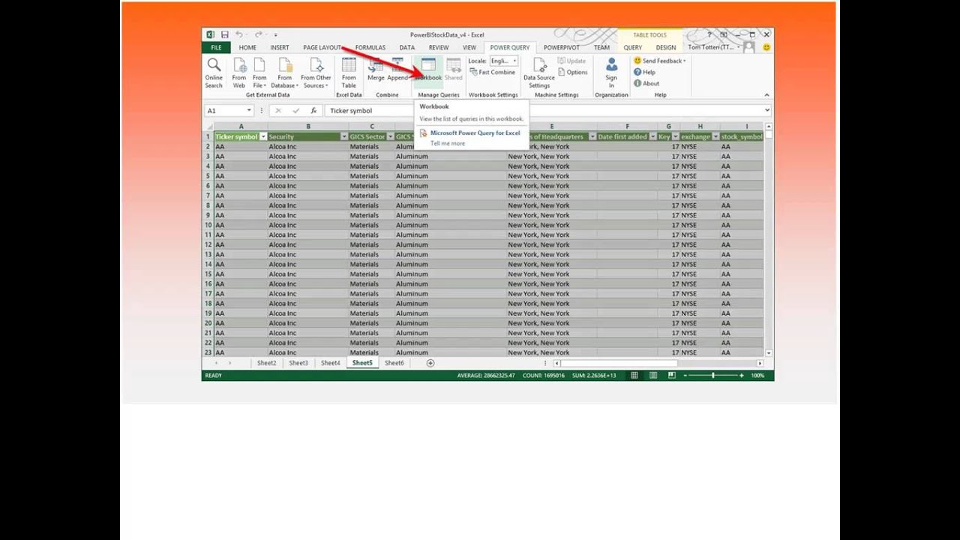
Task: Click the Tell me more link
Action: pos(448,143)
